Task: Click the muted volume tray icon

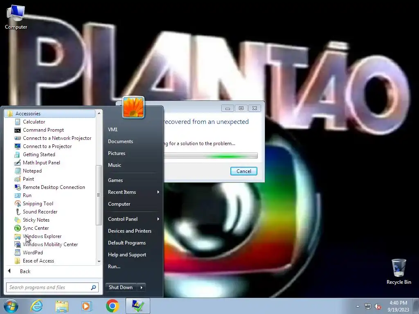Action: [x=378, y=307]
